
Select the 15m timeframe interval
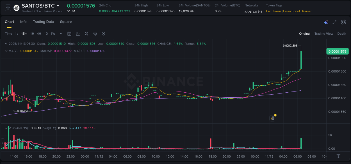click(x=24, y=34)
